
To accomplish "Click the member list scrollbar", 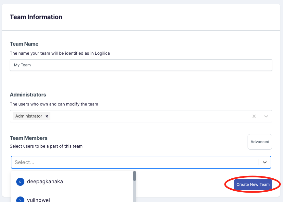I will [x=135, y=176].
